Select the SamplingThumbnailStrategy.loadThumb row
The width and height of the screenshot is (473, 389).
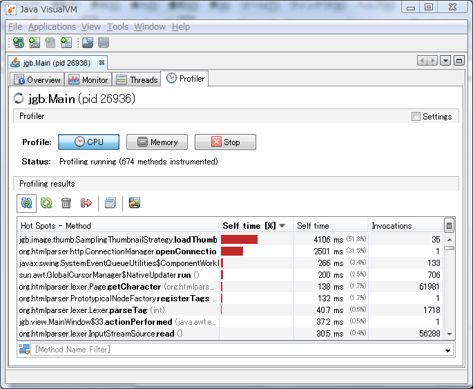tap(230, 239)
